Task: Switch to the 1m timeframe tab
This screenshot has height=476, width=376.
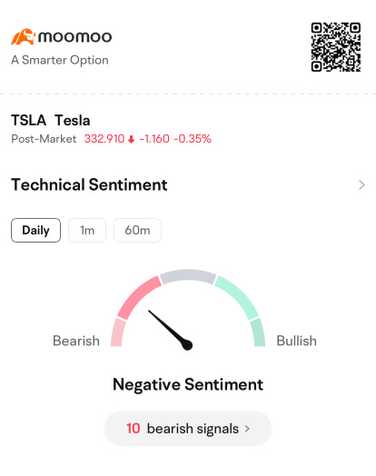Action: click(x=87, y=230)
